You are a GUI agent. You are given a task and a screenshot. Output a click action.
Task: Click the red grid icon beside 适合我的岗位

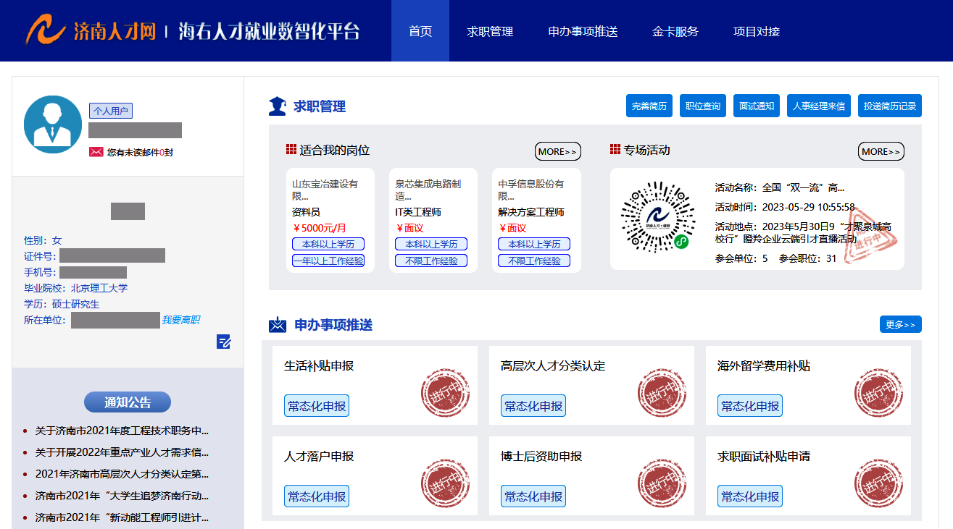pos(291,150)
